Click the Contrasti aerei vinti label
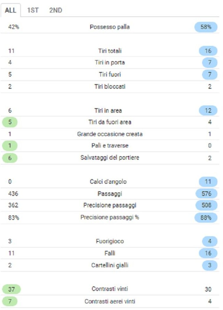The width and height of the screenshot is (223, 310). click(x=110, y=301)
